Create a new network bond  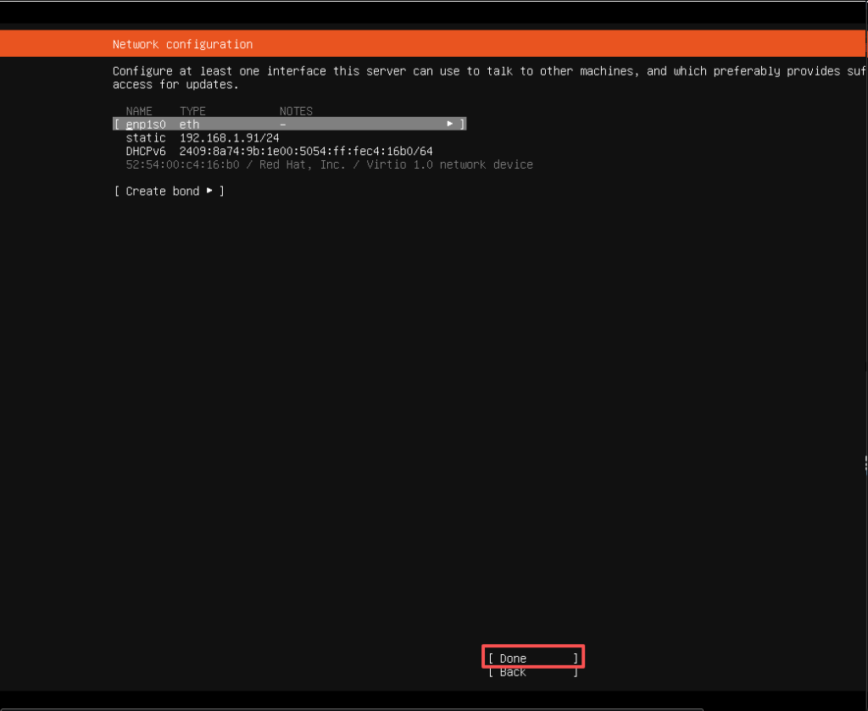pos(163,191)
